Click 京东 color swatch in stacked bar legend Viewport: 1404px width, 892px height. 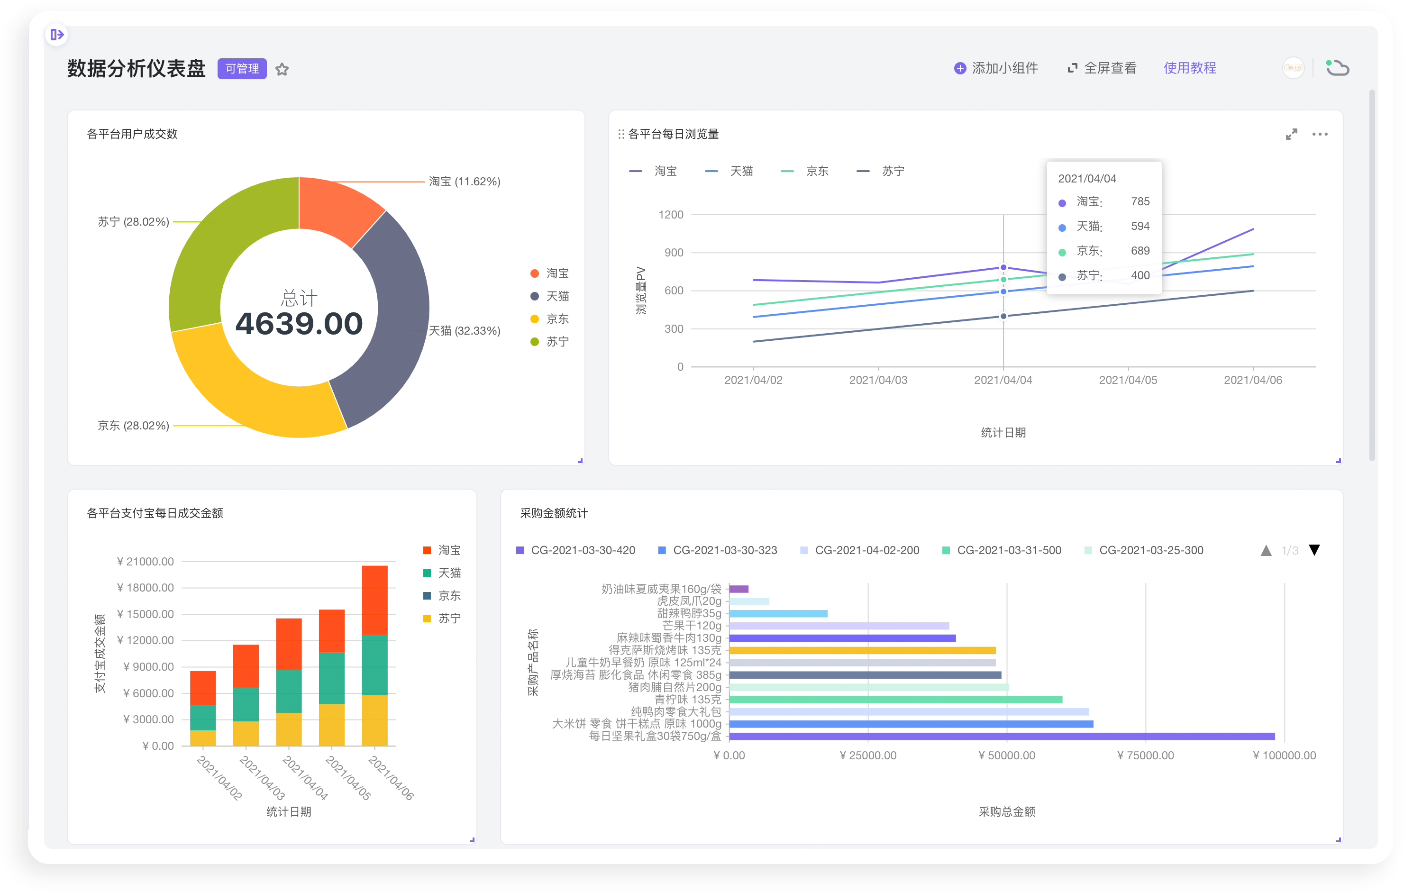click(x=427, y=595)
